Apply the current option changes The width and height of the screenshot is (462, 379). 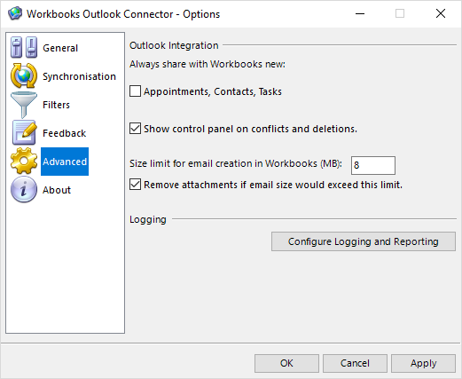[x=423, y=363]
